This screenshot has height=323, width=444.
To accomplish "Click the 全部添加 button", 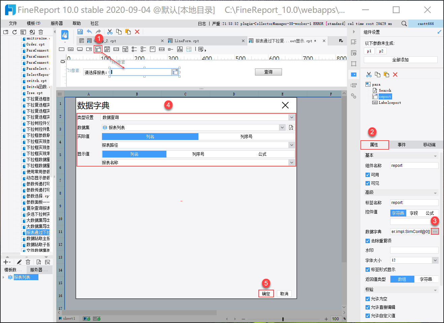I will tap(401, 60).
